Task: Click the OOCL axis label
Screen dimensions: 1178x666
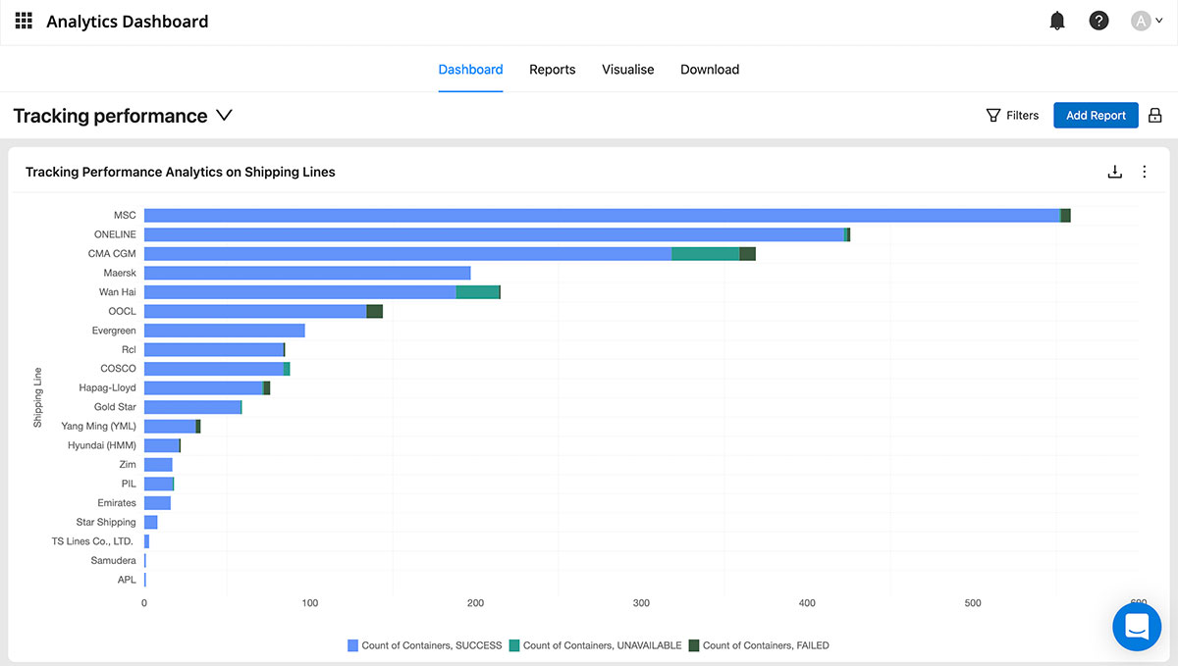Action: point(123,311)
